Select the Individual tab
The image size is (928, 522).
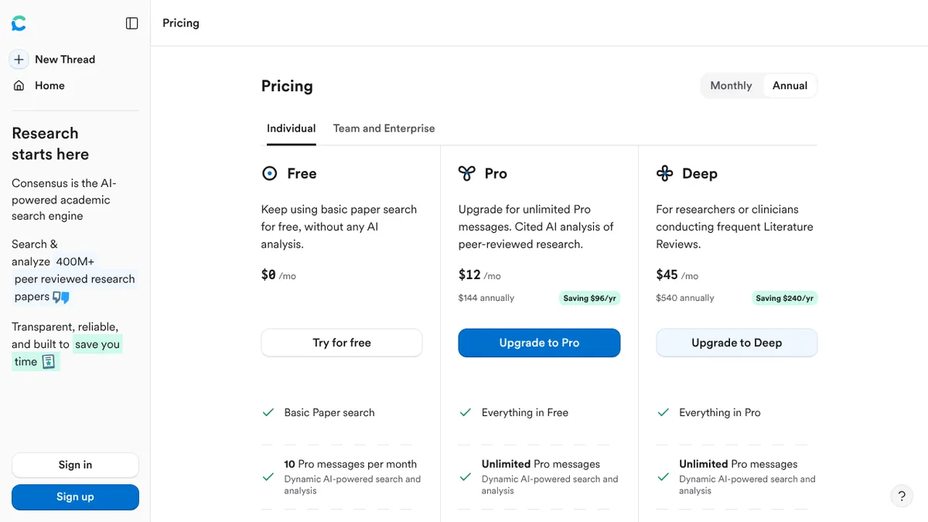point(292,128)
